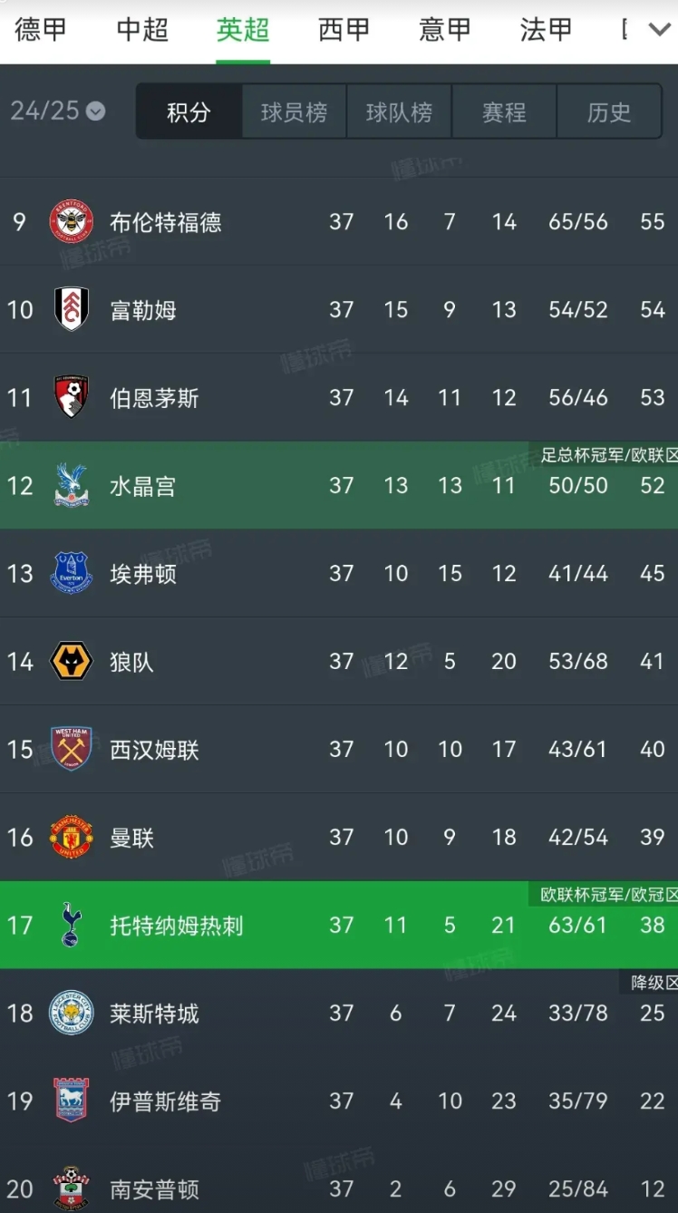Open the Brentford team crest

tap(72, 221)
